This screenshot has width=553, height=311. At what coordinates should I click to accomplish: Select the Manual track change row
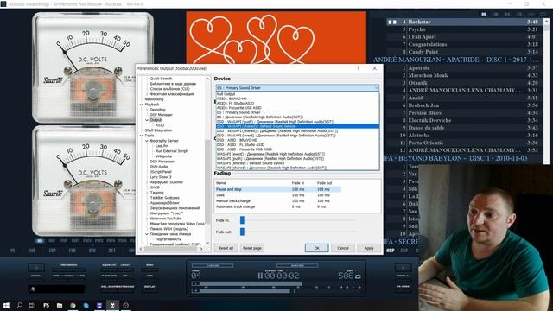click(x=278, y=200)
